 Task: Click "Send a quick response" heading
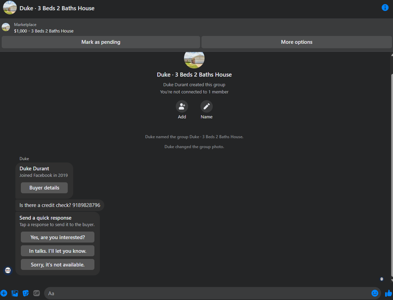45,218
